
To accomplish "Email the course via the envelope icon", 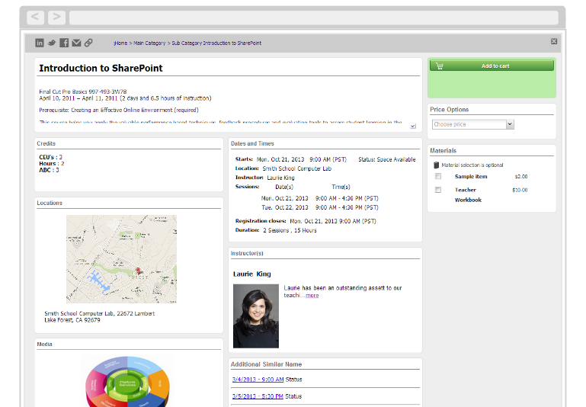I will pyautogui.click(x=76, y=43).
